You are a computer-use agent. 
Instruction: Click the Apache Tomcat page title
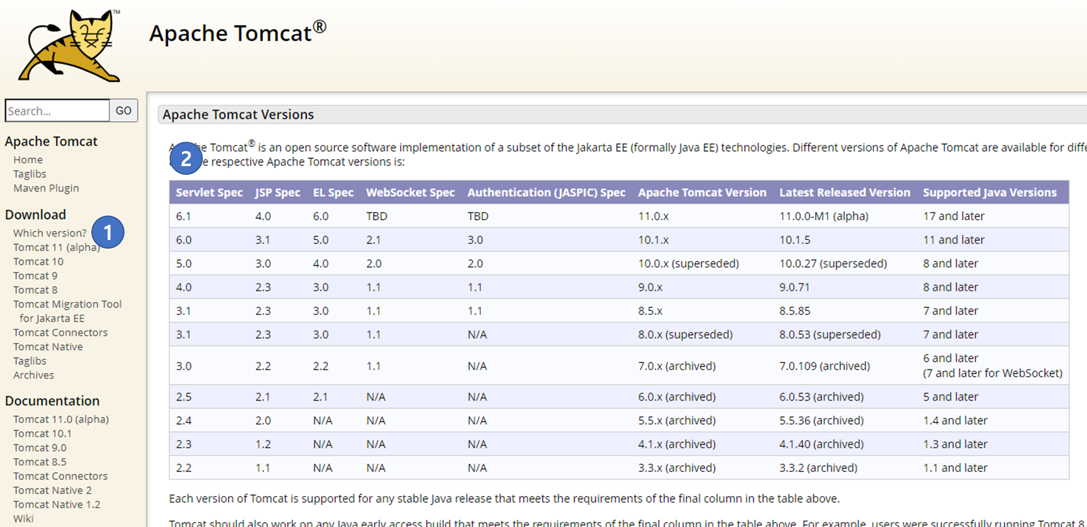[x=238, y=32]
